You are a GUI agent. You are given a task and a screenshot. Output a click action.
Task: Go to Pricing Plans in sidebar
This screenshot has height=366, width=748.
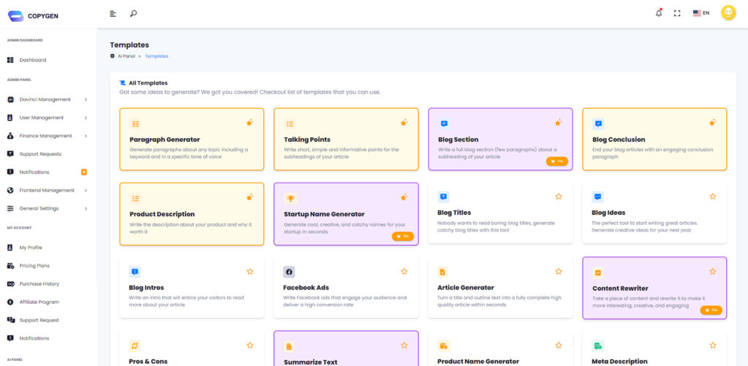(x=34, y=266)
